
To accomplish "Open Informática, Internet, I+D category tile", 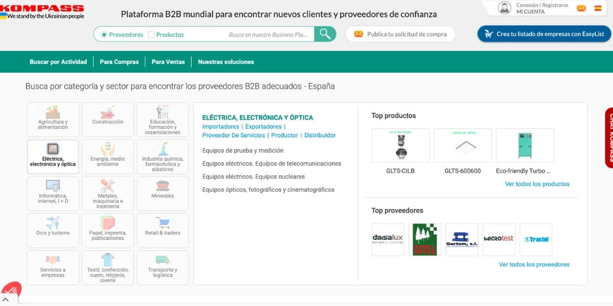I will coord(53,193).
